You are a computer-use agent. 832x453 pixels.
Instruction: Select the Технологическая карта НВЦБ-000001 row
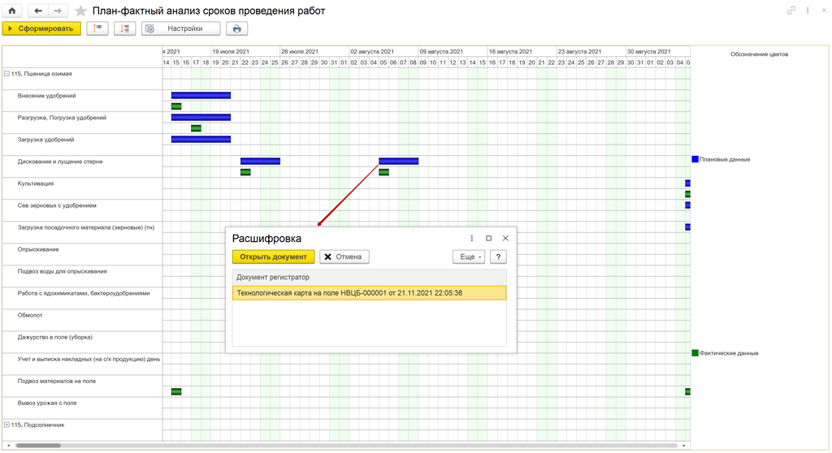[369, 293]
